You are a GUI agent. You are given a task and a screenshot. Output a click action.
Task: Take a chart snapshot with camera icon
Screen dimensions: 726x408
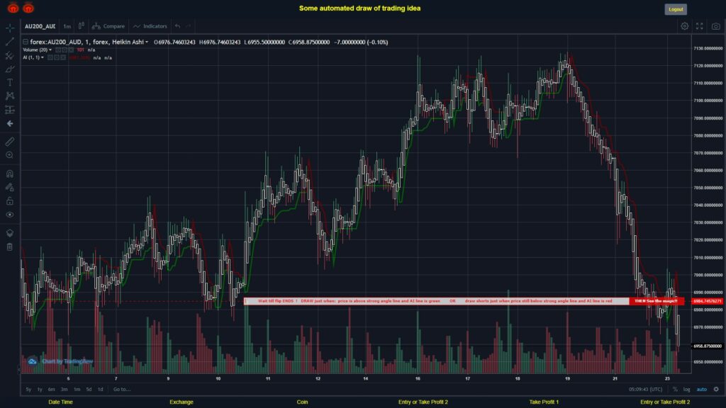click(x=716, y=26)
